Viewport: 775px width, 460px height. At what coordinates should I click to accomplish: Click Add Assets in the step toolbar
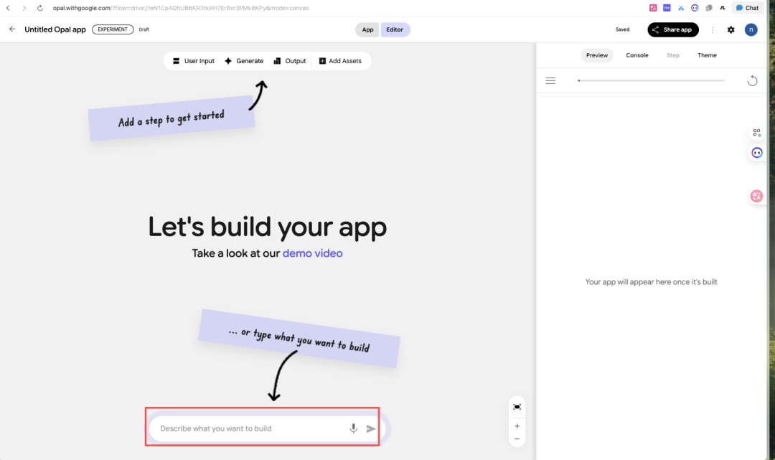[x=340, y=61]
